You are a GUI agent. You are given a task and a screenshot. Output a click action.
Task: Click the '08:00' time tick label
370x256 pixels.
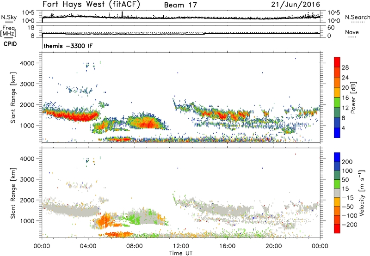[135, 246]
